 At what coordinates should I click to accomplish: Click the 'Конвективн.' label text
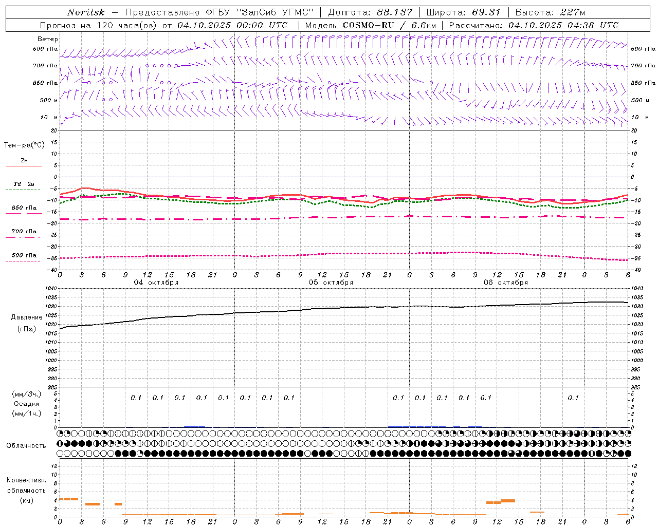point(26,480)
